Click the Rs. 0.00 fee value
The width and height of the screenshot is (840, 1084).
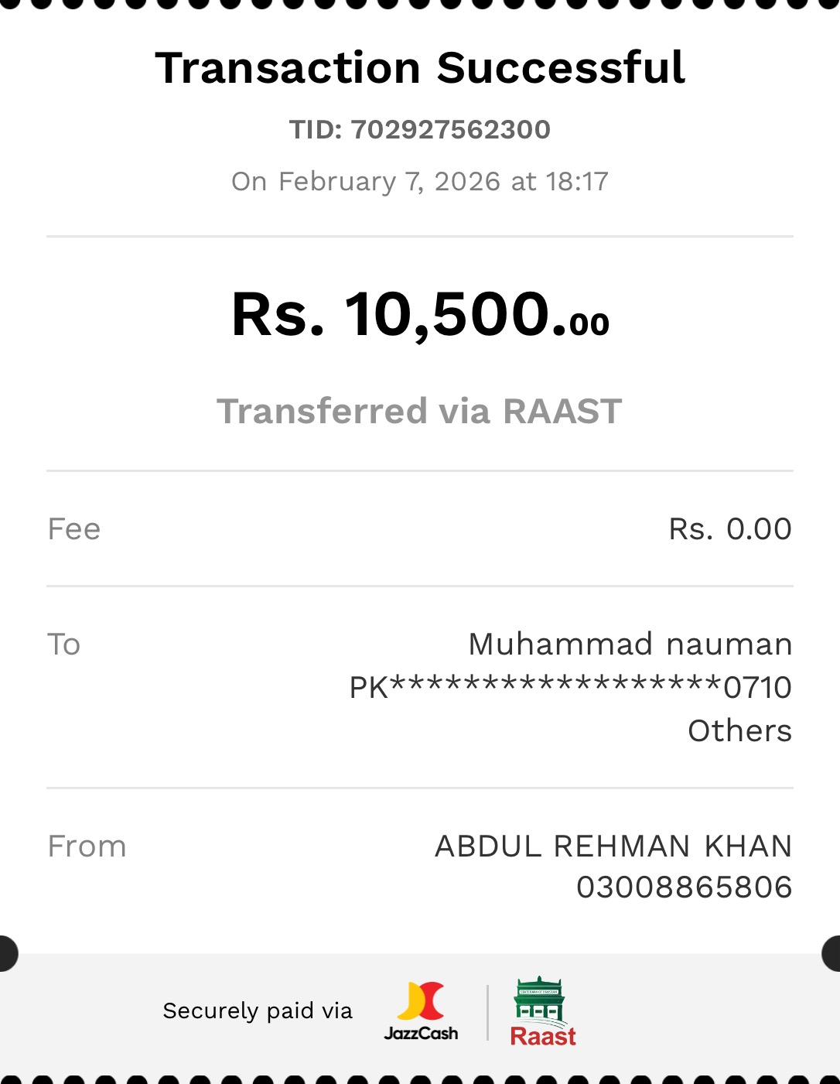(x=729, y=529)
